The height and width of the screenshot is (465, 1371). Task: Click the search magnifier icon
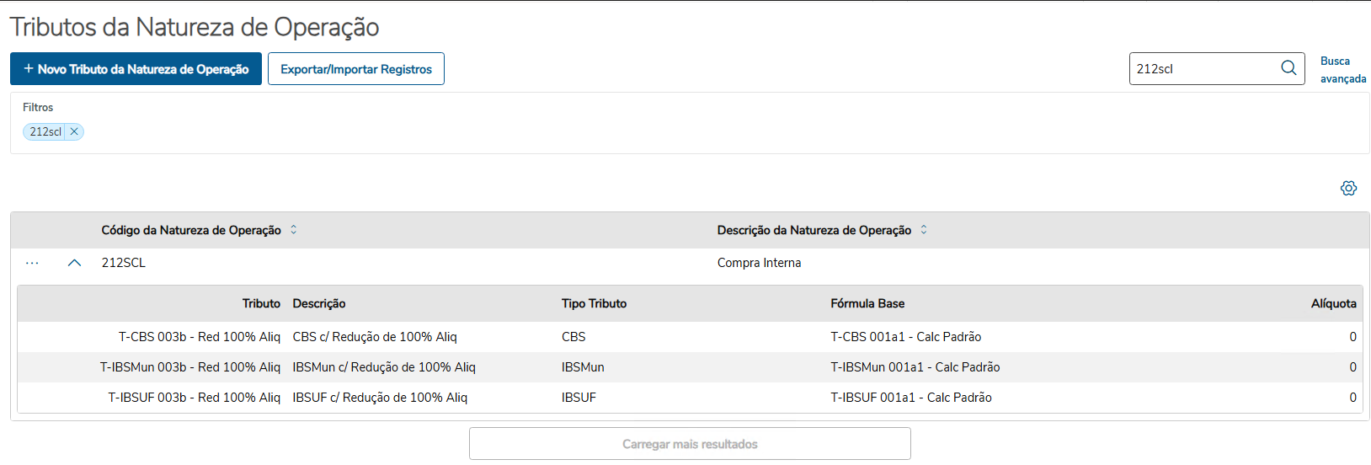(x=1288, y=68)
